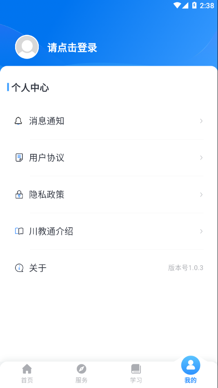Screen dimensions: 218x388
Task: Switch to the 首页 home tab
Action: pos(27,373)
